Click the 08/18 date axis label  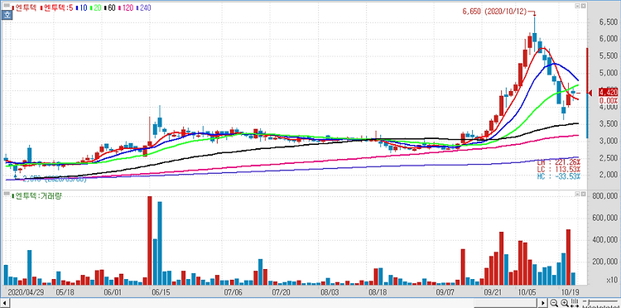(378, 292)
